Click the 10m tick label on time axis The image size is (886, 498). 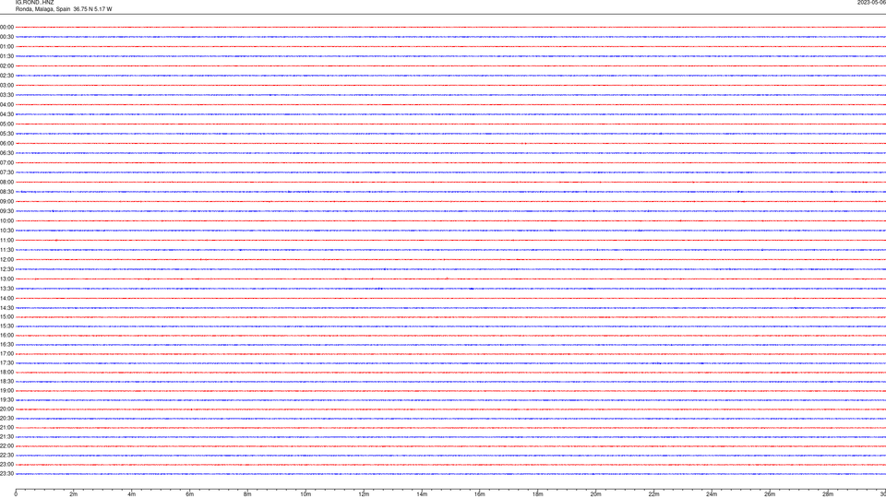click(x=305, y=494)
